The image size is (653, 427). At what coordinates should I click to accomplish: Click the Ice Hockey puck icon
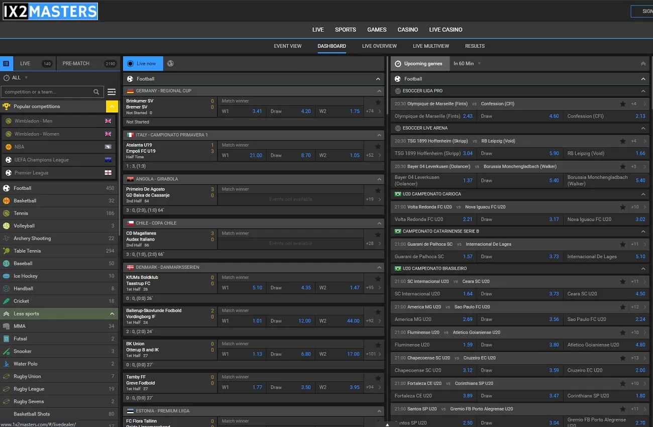coord(7,276)
